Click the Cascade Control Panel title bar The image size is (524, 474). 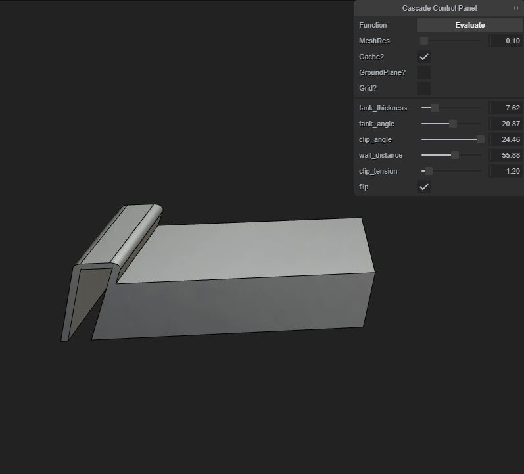[439, 8]
